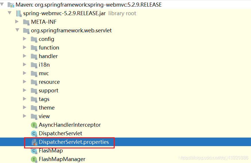This screenshot has height=163, width=251.
Task: Select the support package label
Action: coord(49,91)
